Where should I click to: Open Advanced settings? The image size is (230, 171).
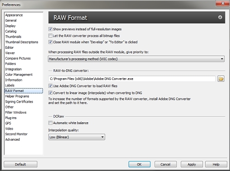[12, 139]
